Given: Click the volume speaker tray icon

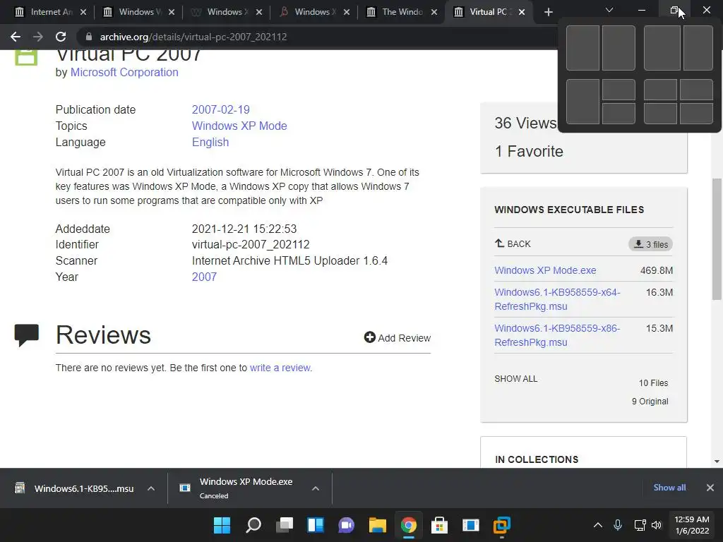Looking at the screenshot, I should [657, 525].
